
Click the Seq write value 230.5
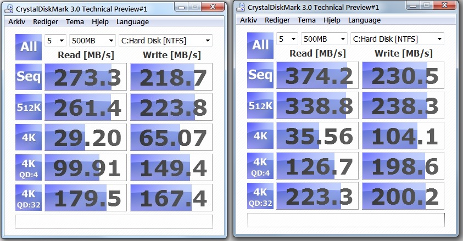(x=403, y=75)
